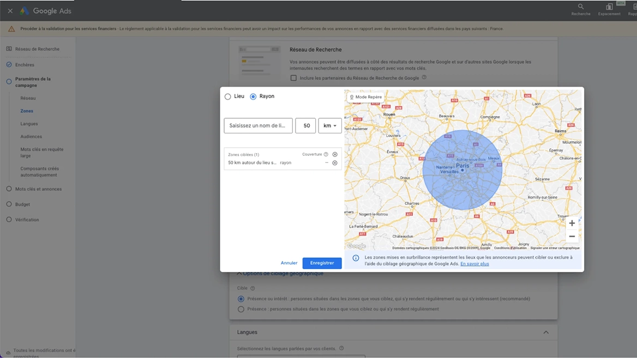Select Présence ou intérêt radio option

pyautogui.click(x=241, y=299)
